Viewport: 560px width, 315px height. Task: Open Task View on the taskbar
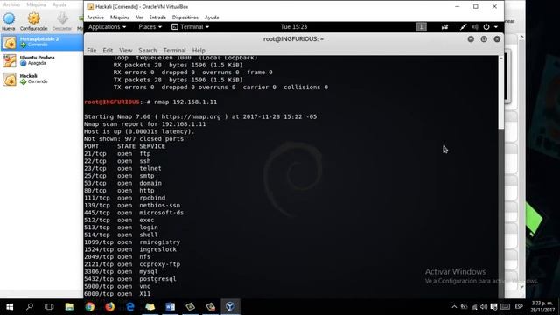[49, 307]
